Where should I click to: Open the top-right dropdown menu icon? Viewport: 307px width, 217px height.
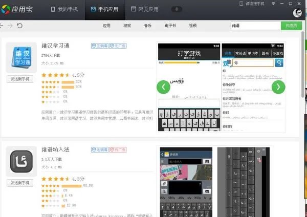tap(273, 4)
